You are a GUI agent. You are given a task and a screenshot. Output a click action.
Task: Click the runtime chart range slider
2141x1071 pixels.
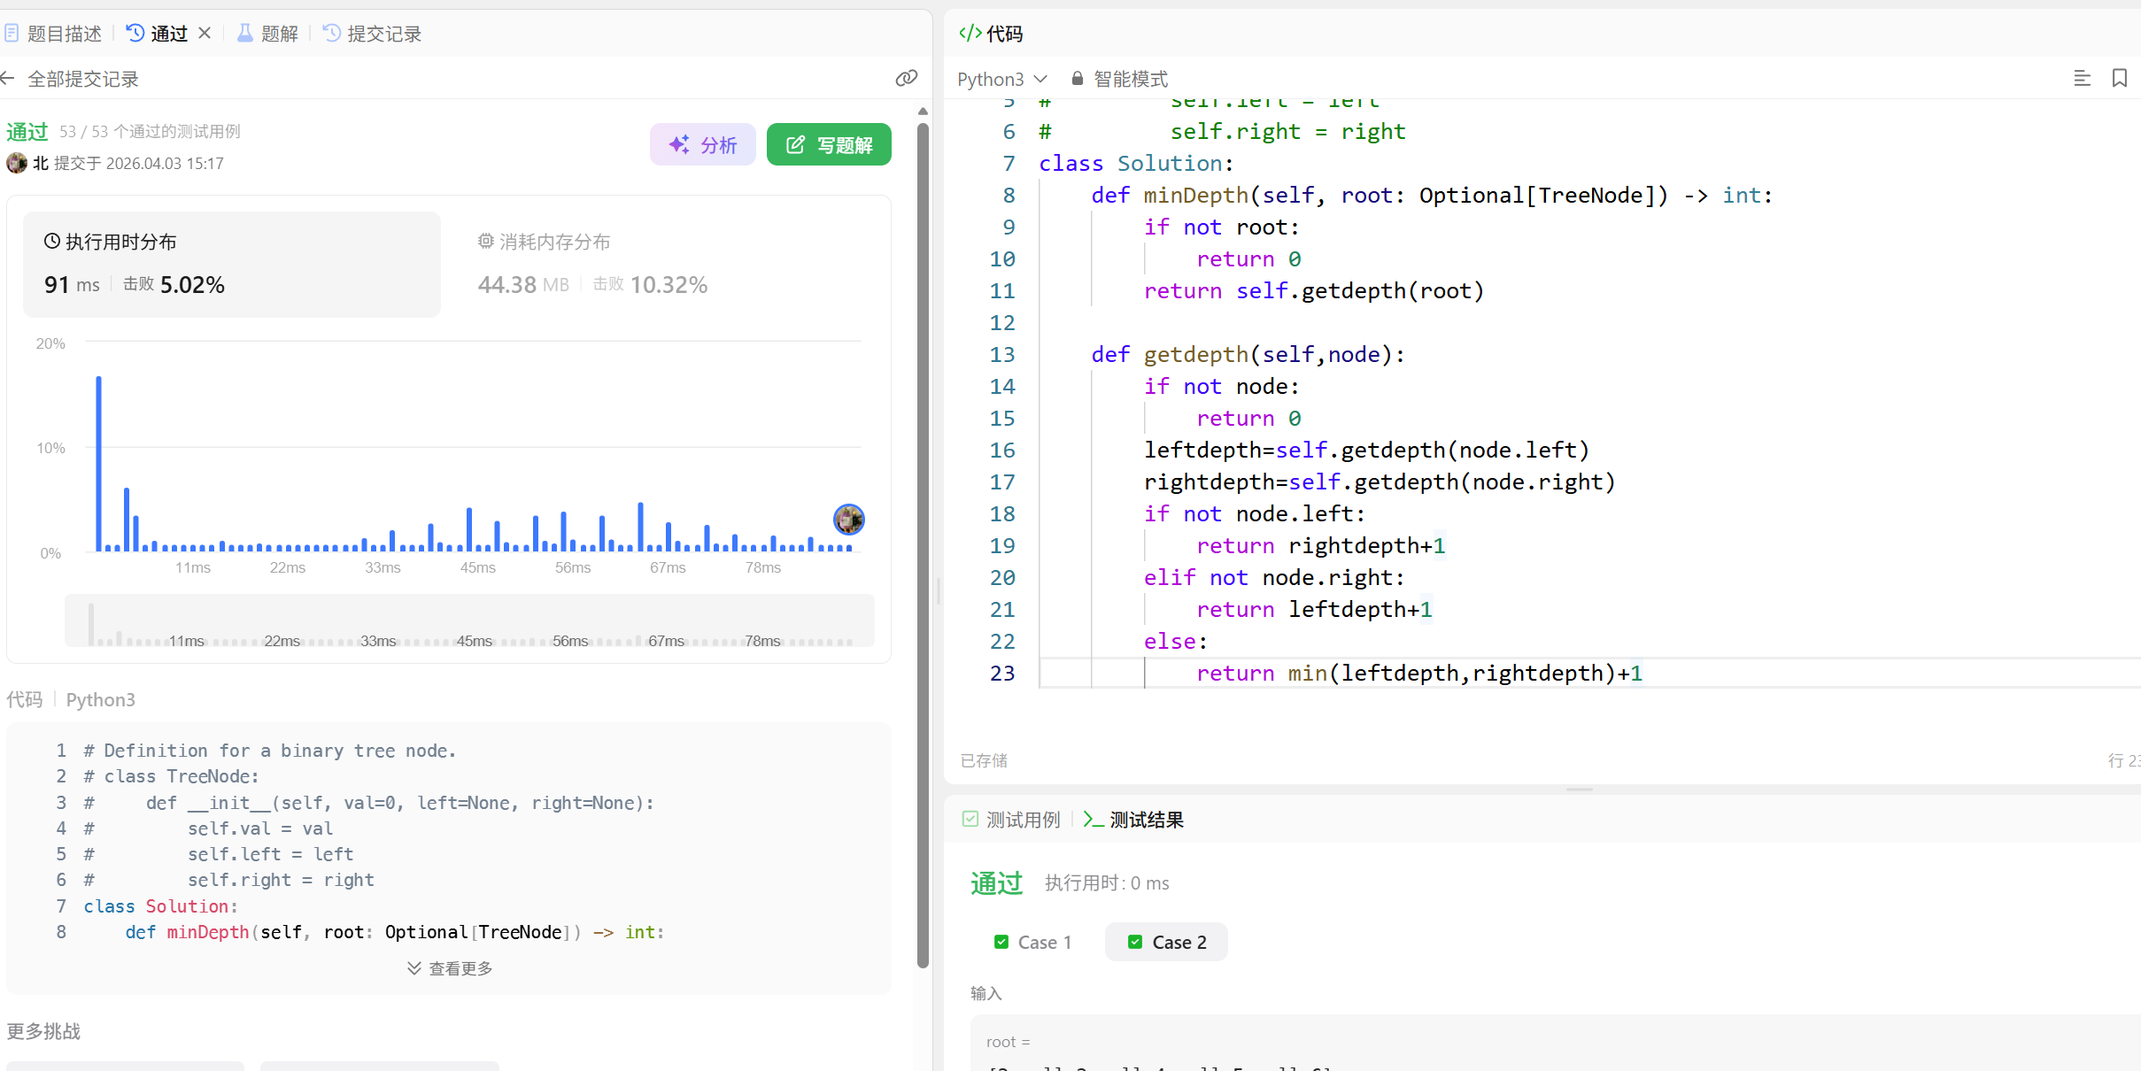(469, 620)
